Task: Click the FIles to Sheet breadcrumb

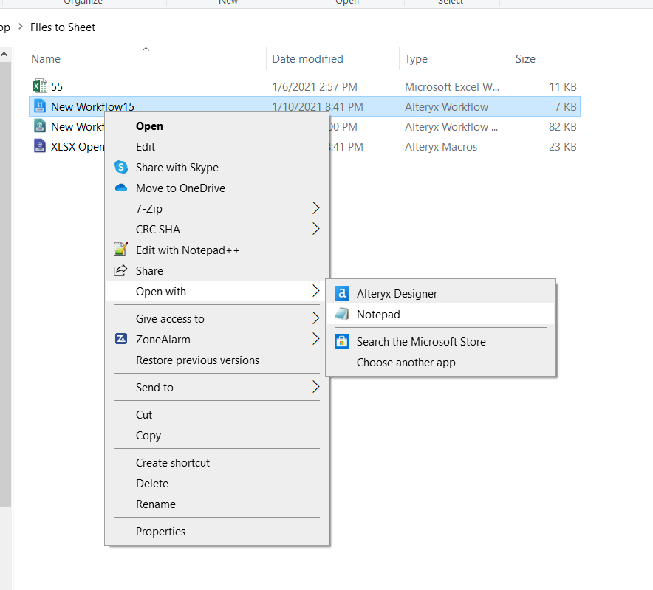Action: [63, 27]
